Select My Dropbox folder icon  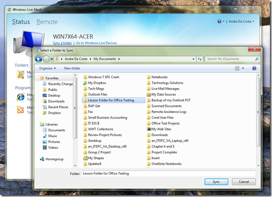(85, 83)
